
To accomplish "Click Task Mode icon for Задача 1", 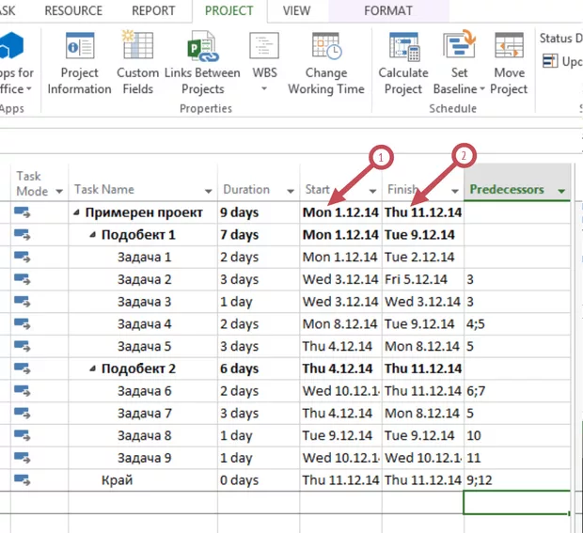I will pyautogui.click(x=24, y=257).
